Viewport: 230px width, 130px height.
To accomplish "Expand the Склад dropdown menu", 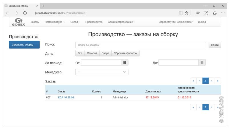I will [75, 22].
